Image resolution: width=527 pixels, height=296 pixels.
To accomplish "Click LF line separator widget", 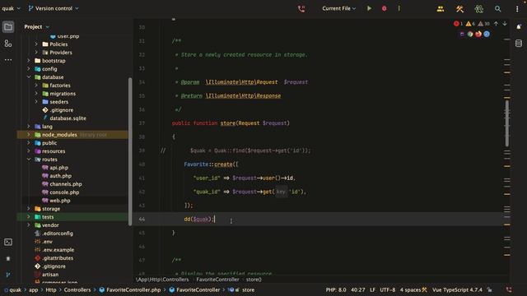I will (x=372, y=290).
